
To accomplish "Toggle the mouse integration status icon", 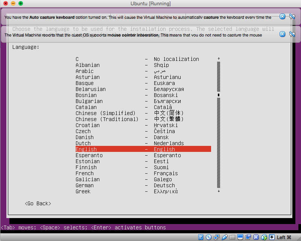I will (x=264, y=237).
